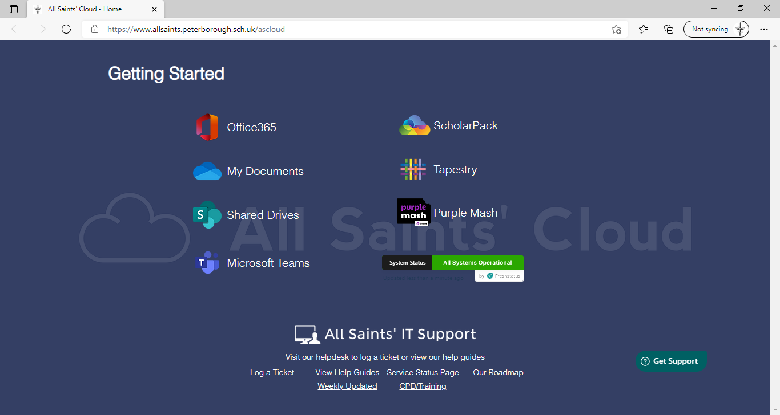780x415 pixels.
Task: Open the Office365 logo icon
Action: (x=207, y=127)
